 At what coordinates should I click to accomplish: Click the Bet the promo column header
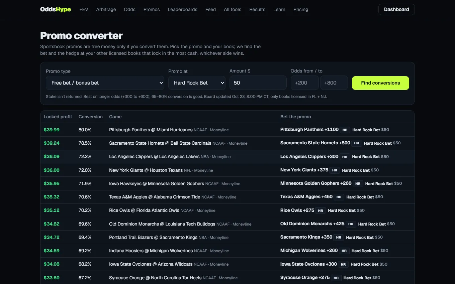(x=296, y=117)
